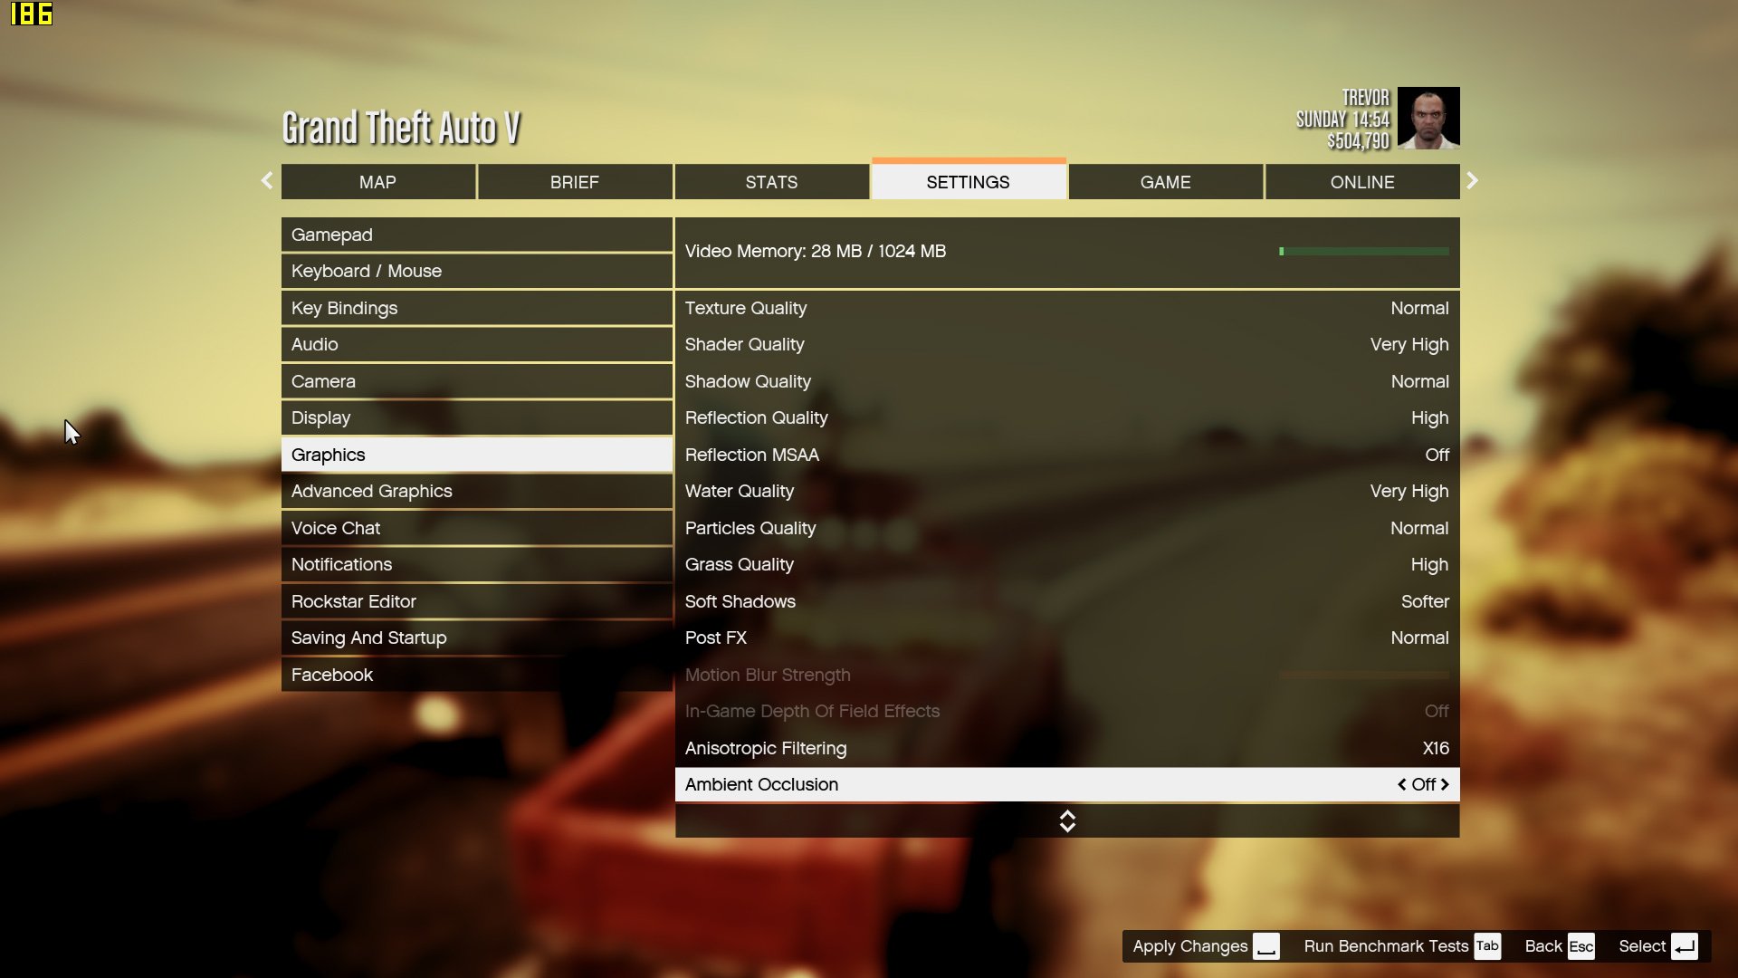Select the ONLINE tab
The height and width of the screenshot is (978, 1738).
tap(1363, 181)
